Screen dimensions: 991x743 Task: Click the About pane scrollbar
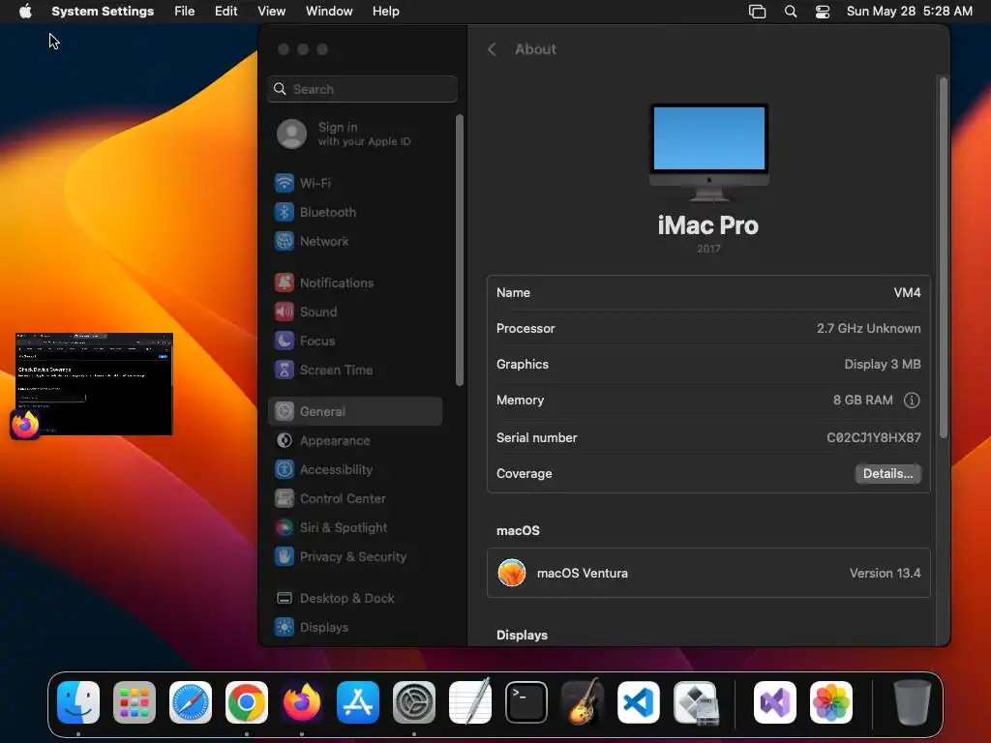[x=943, y=257]
